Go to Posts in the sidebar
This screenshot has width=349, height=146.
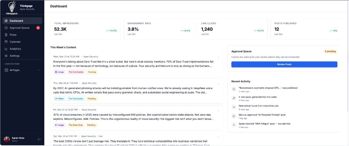(x=22, y=35)
